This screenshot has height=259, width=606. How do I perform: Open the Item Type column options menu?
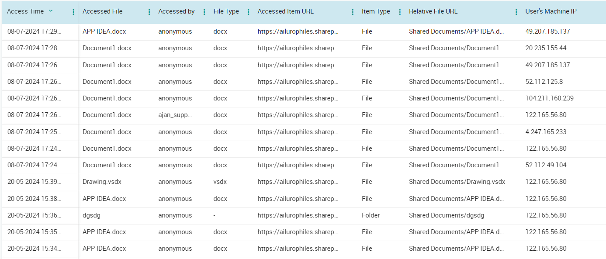pos(400,12)
